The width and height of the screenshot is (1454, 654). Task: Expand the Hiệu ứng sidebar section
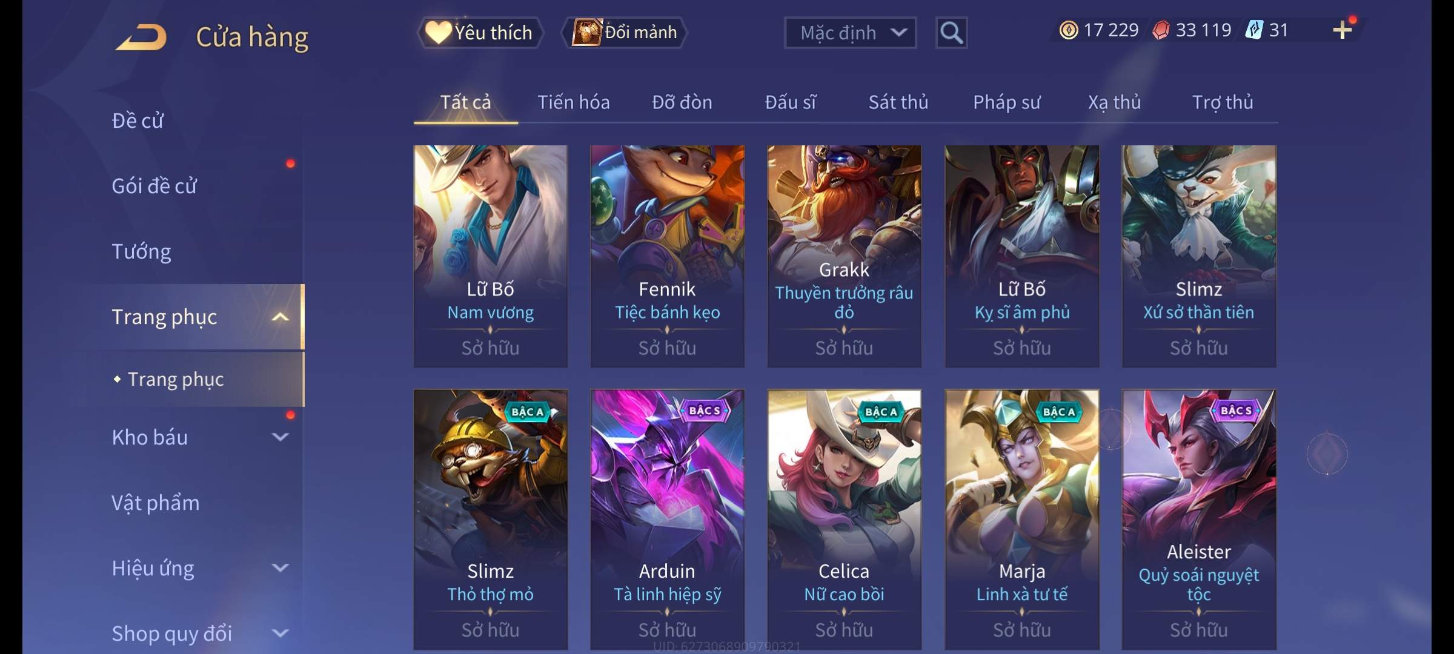tap(280, 568)
